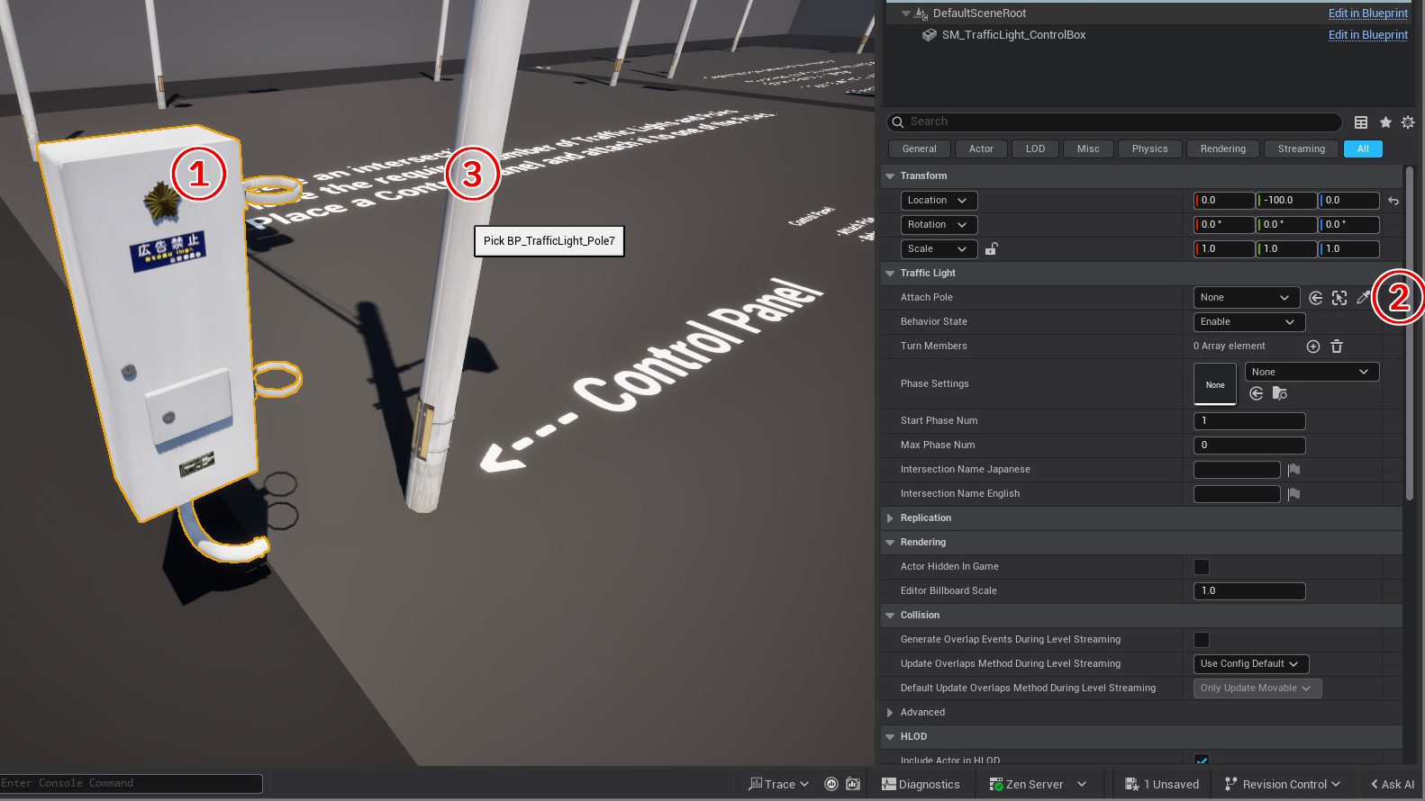Switch to the Physics filter tab
This screenshot has width=1425, height=801.
(x=1149, y=149)
